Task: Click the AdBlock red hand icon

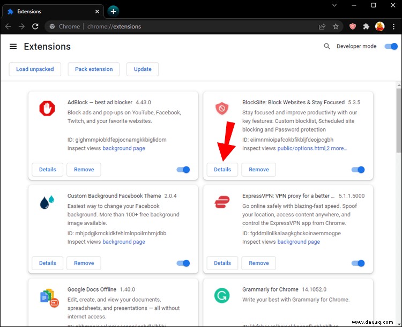Action: pyautogui.click(x=47, y=108)
